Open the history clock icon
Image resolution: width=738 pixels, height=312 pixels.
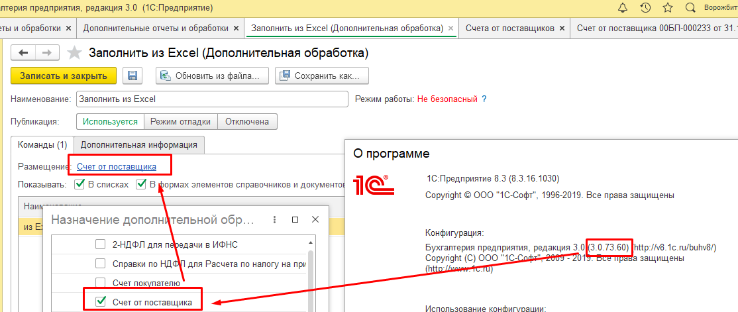tap(646, 7)
